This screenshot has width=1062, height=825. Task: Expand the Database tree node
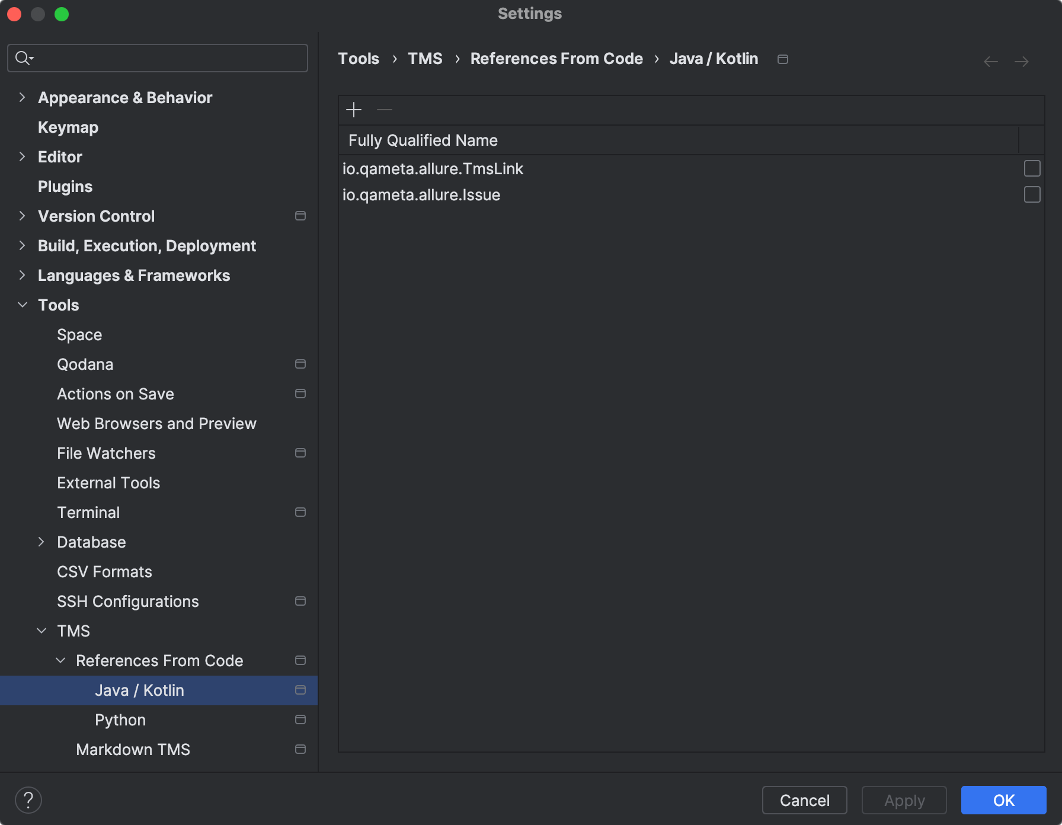(41, 542)
